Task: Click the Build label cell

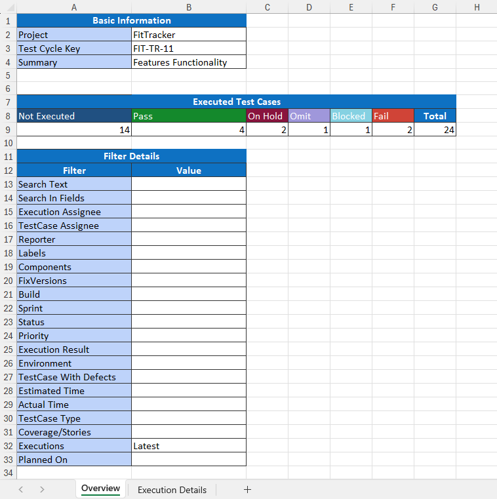Action: tap(74, 294)
